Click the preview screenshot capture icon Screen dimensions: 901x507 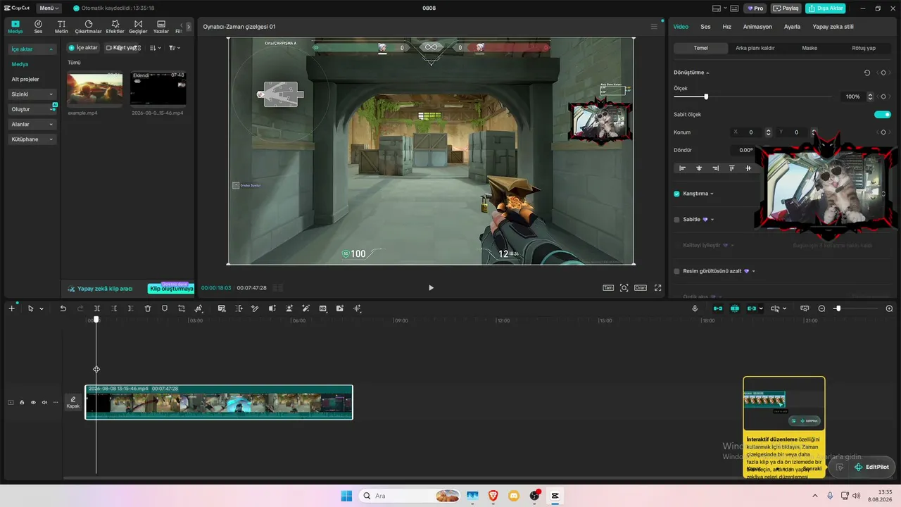pos(624,287)
